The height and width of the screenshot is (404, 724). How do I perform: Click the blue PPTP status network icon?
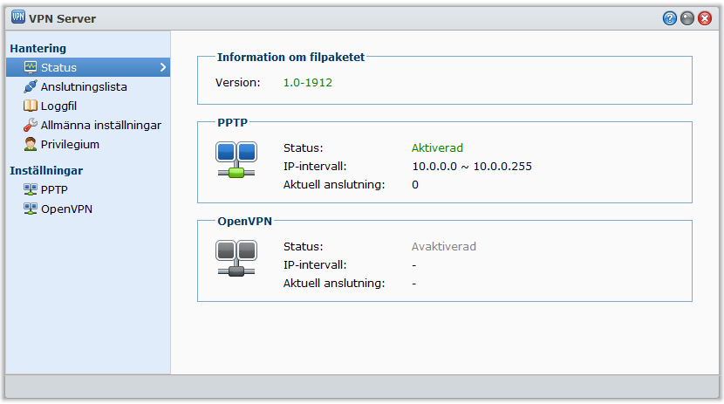236,160
